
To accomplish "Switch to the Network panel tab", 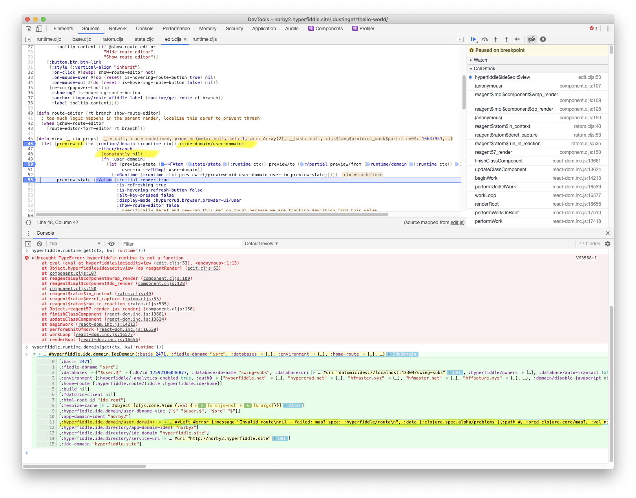I will pos(118,29).
